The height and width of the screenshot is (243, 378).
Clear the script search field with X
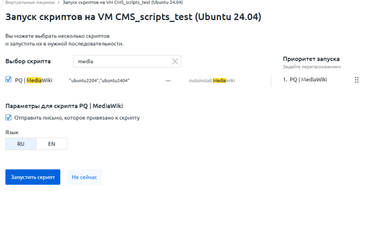pyautogui.click(x=175, y=61)
